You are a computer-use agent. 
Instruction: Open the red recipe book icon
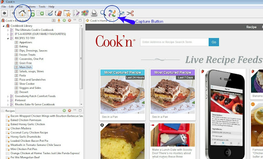58,13
